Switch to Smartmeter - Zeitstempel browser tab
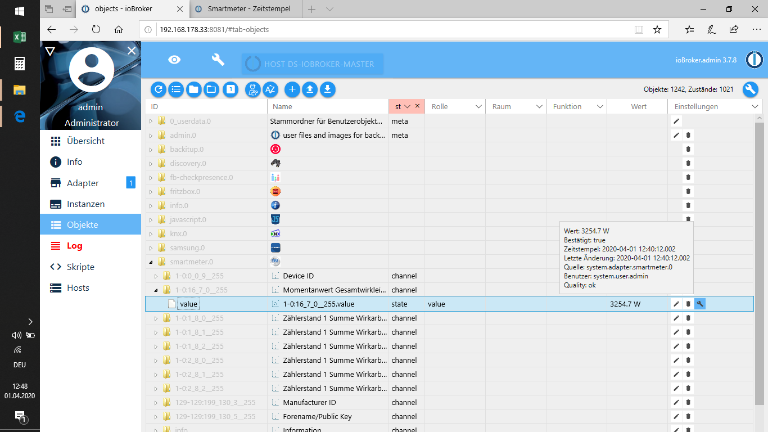 tap(245, 9)
